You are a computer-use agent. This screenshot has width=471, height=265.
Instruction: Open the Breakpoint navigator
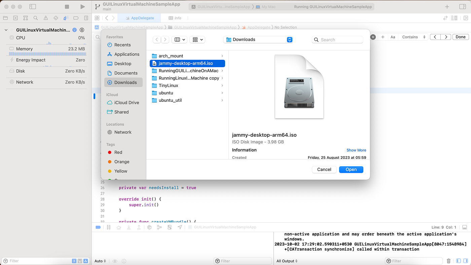76,17
